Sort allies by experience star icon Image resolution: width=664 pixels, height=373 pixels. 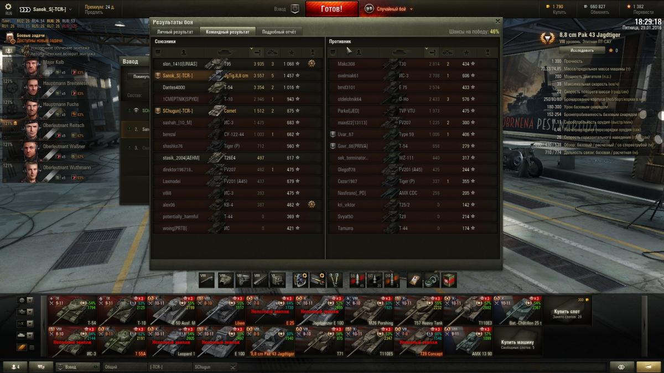[x=292, y=52]
